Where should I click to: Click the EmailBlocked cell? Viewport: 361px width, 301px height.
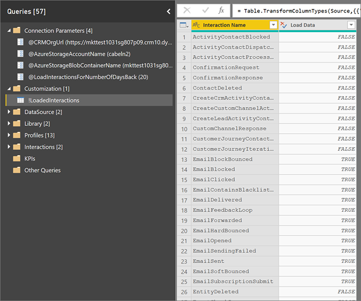[235, 169]
